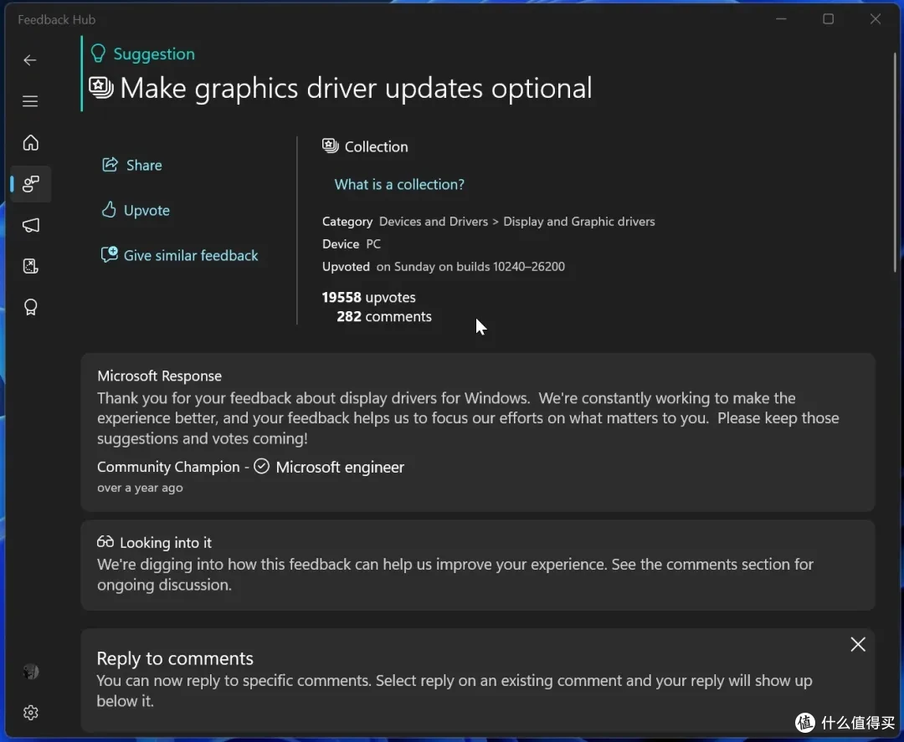
Task: Click the Microsoft engineer verified checkmark
Action: click(262, 466)
